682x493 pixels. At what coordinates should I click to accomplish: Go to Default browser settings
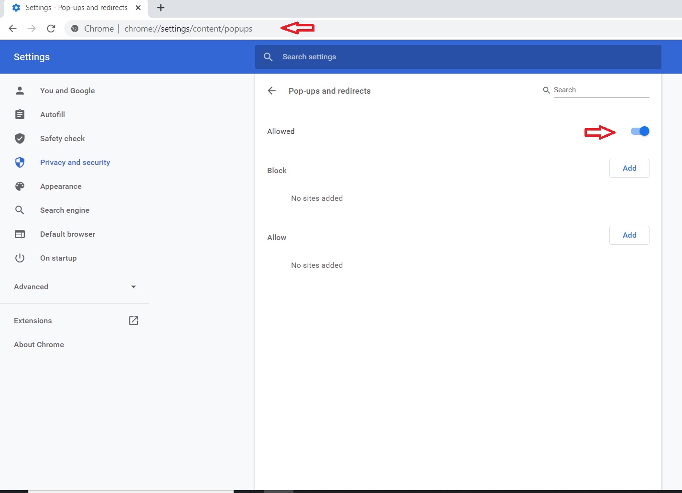click(x=67, y=234)
